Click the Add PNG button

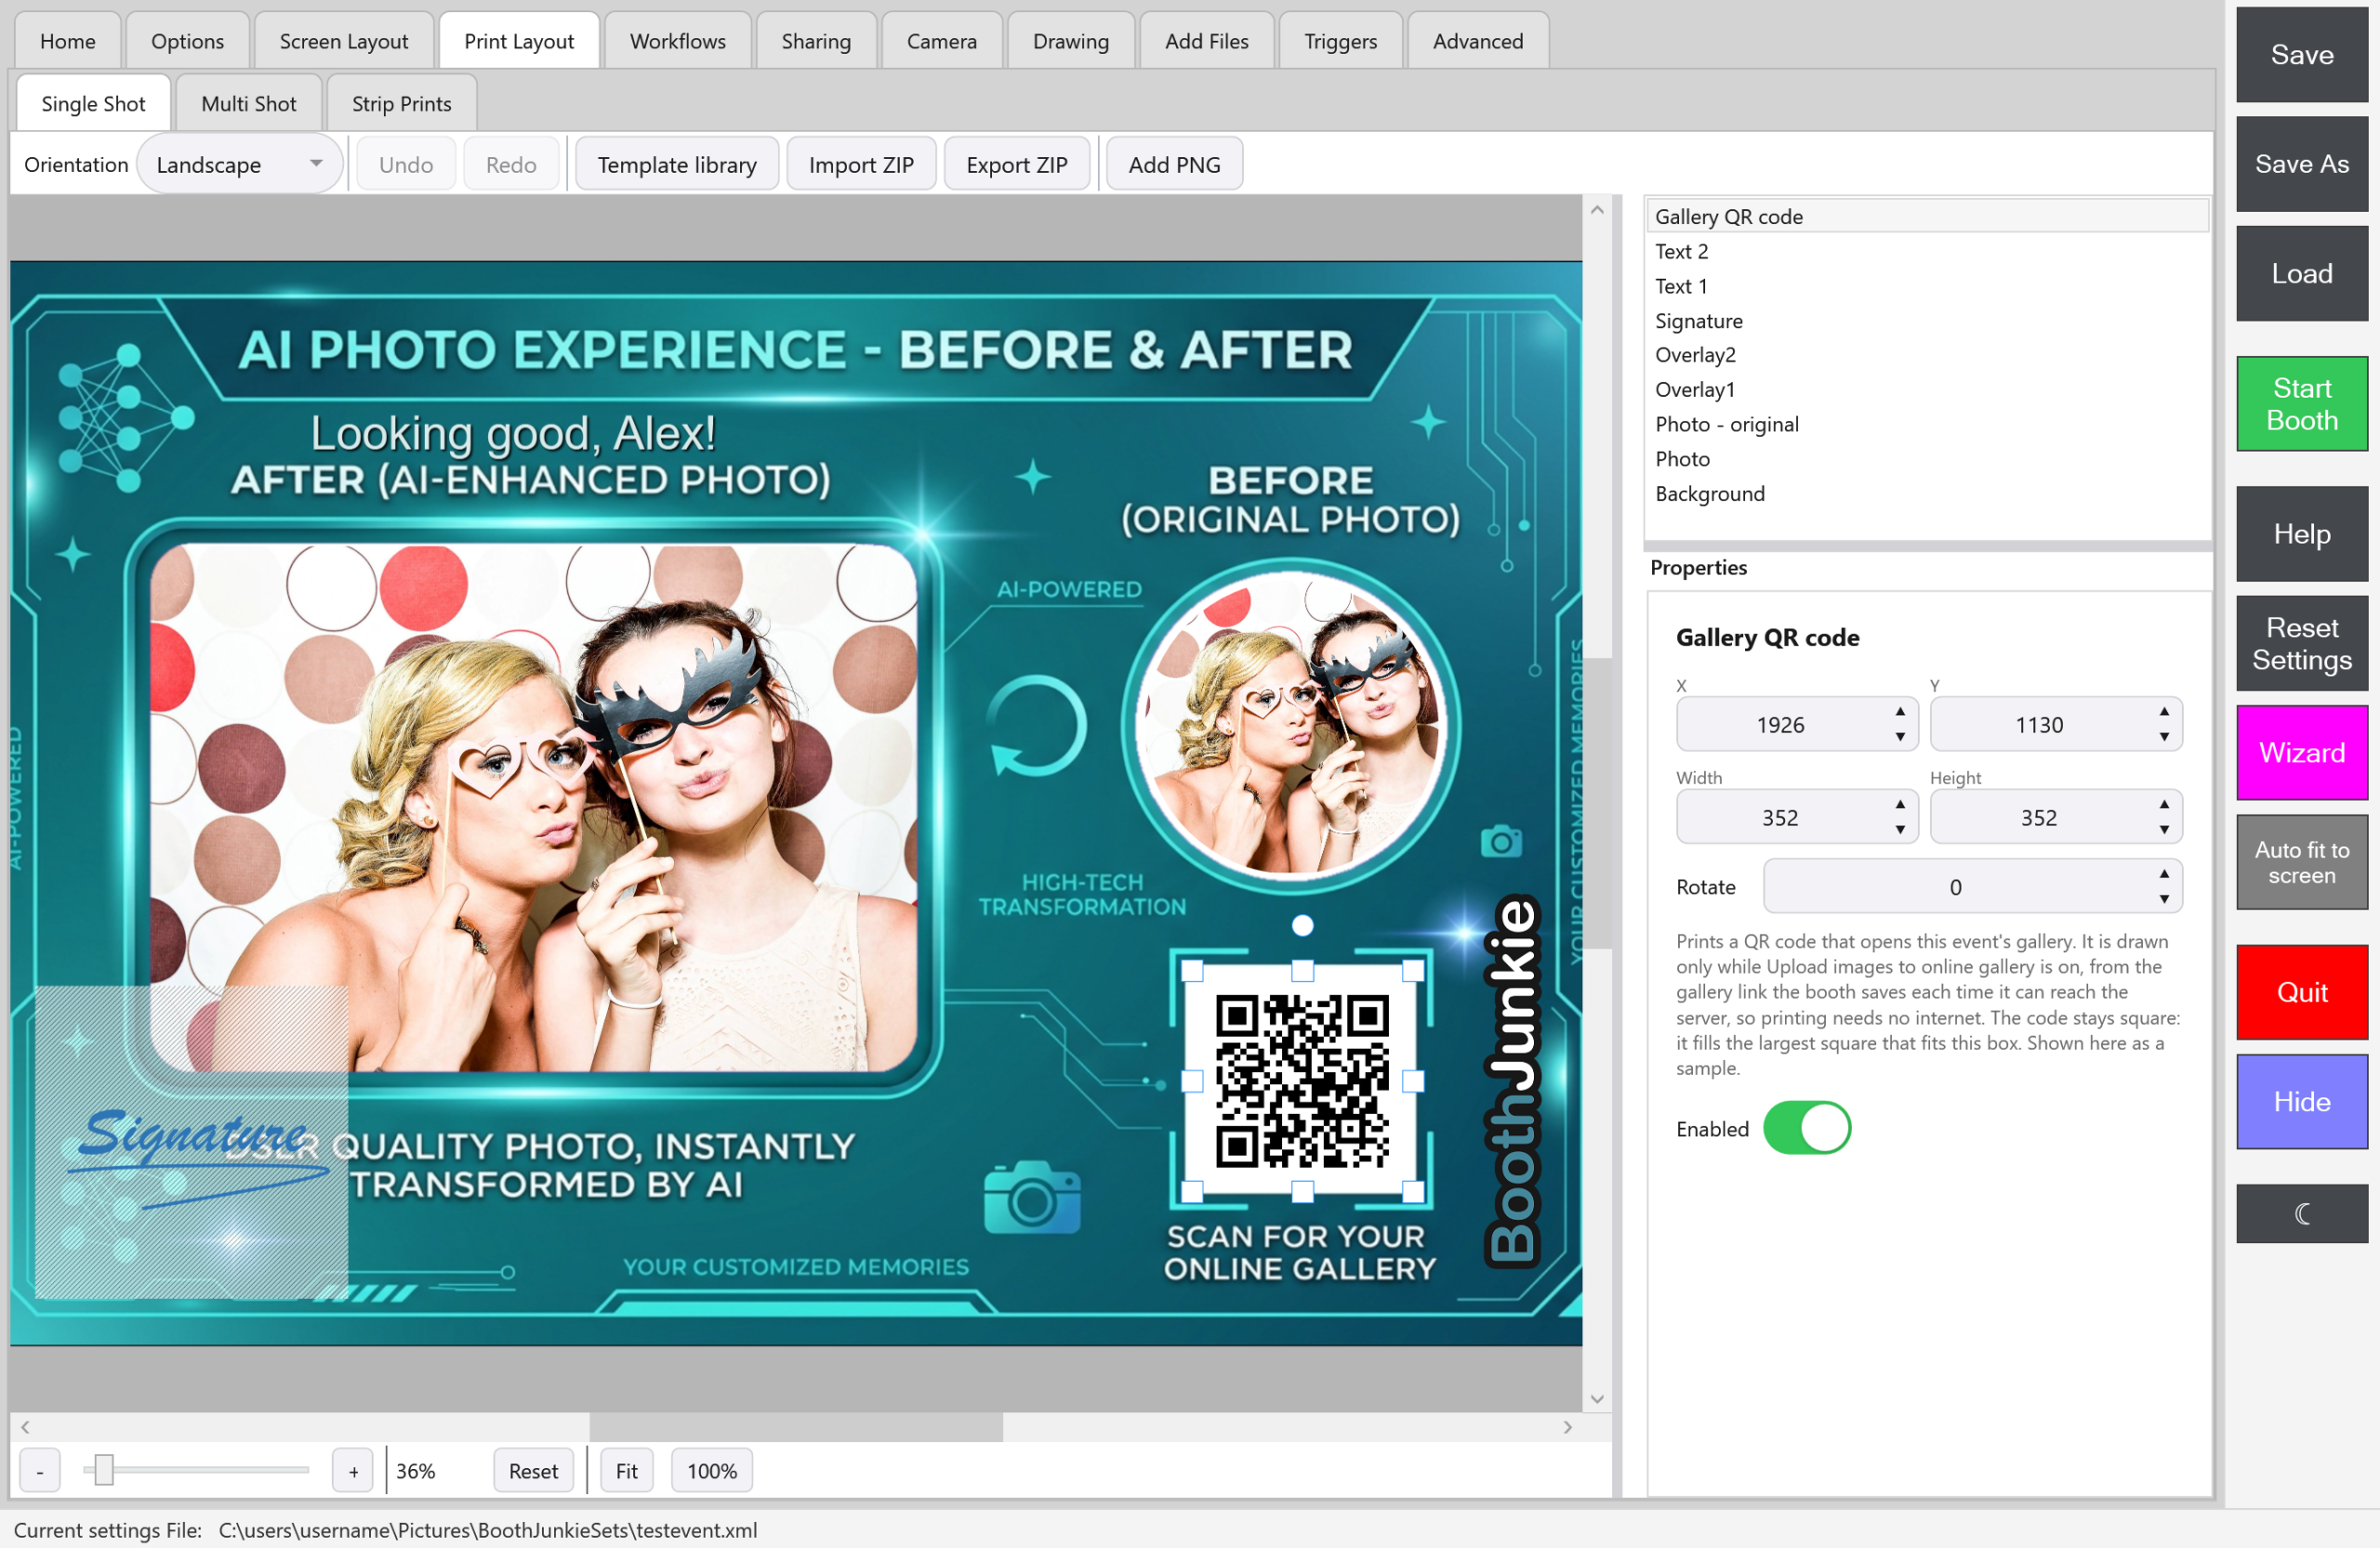1174,164
